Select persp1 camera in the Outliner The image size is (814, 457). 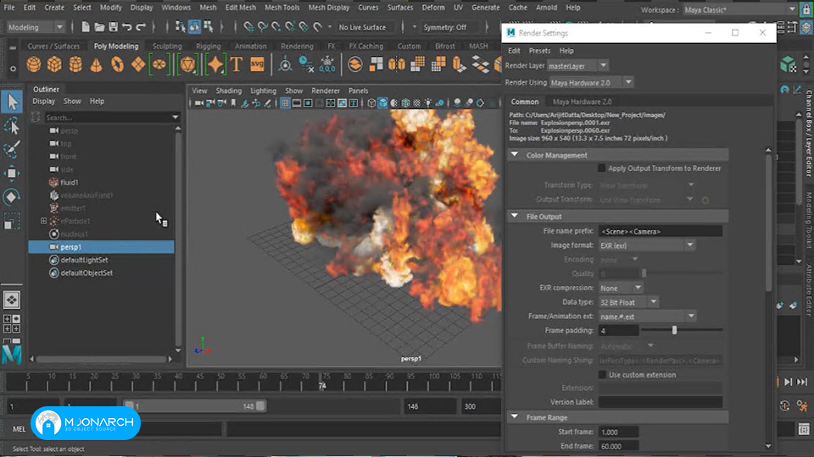102,247
